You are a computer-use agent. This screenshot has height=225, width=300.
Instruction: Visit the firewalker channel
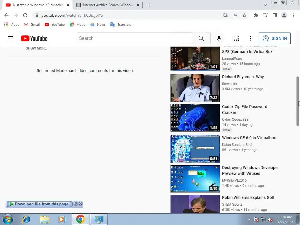(230, 83)
